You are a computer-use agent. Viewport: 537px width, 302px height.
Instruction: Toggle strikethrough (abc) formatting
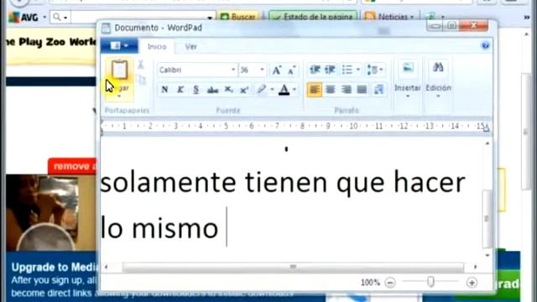point(212,90)
